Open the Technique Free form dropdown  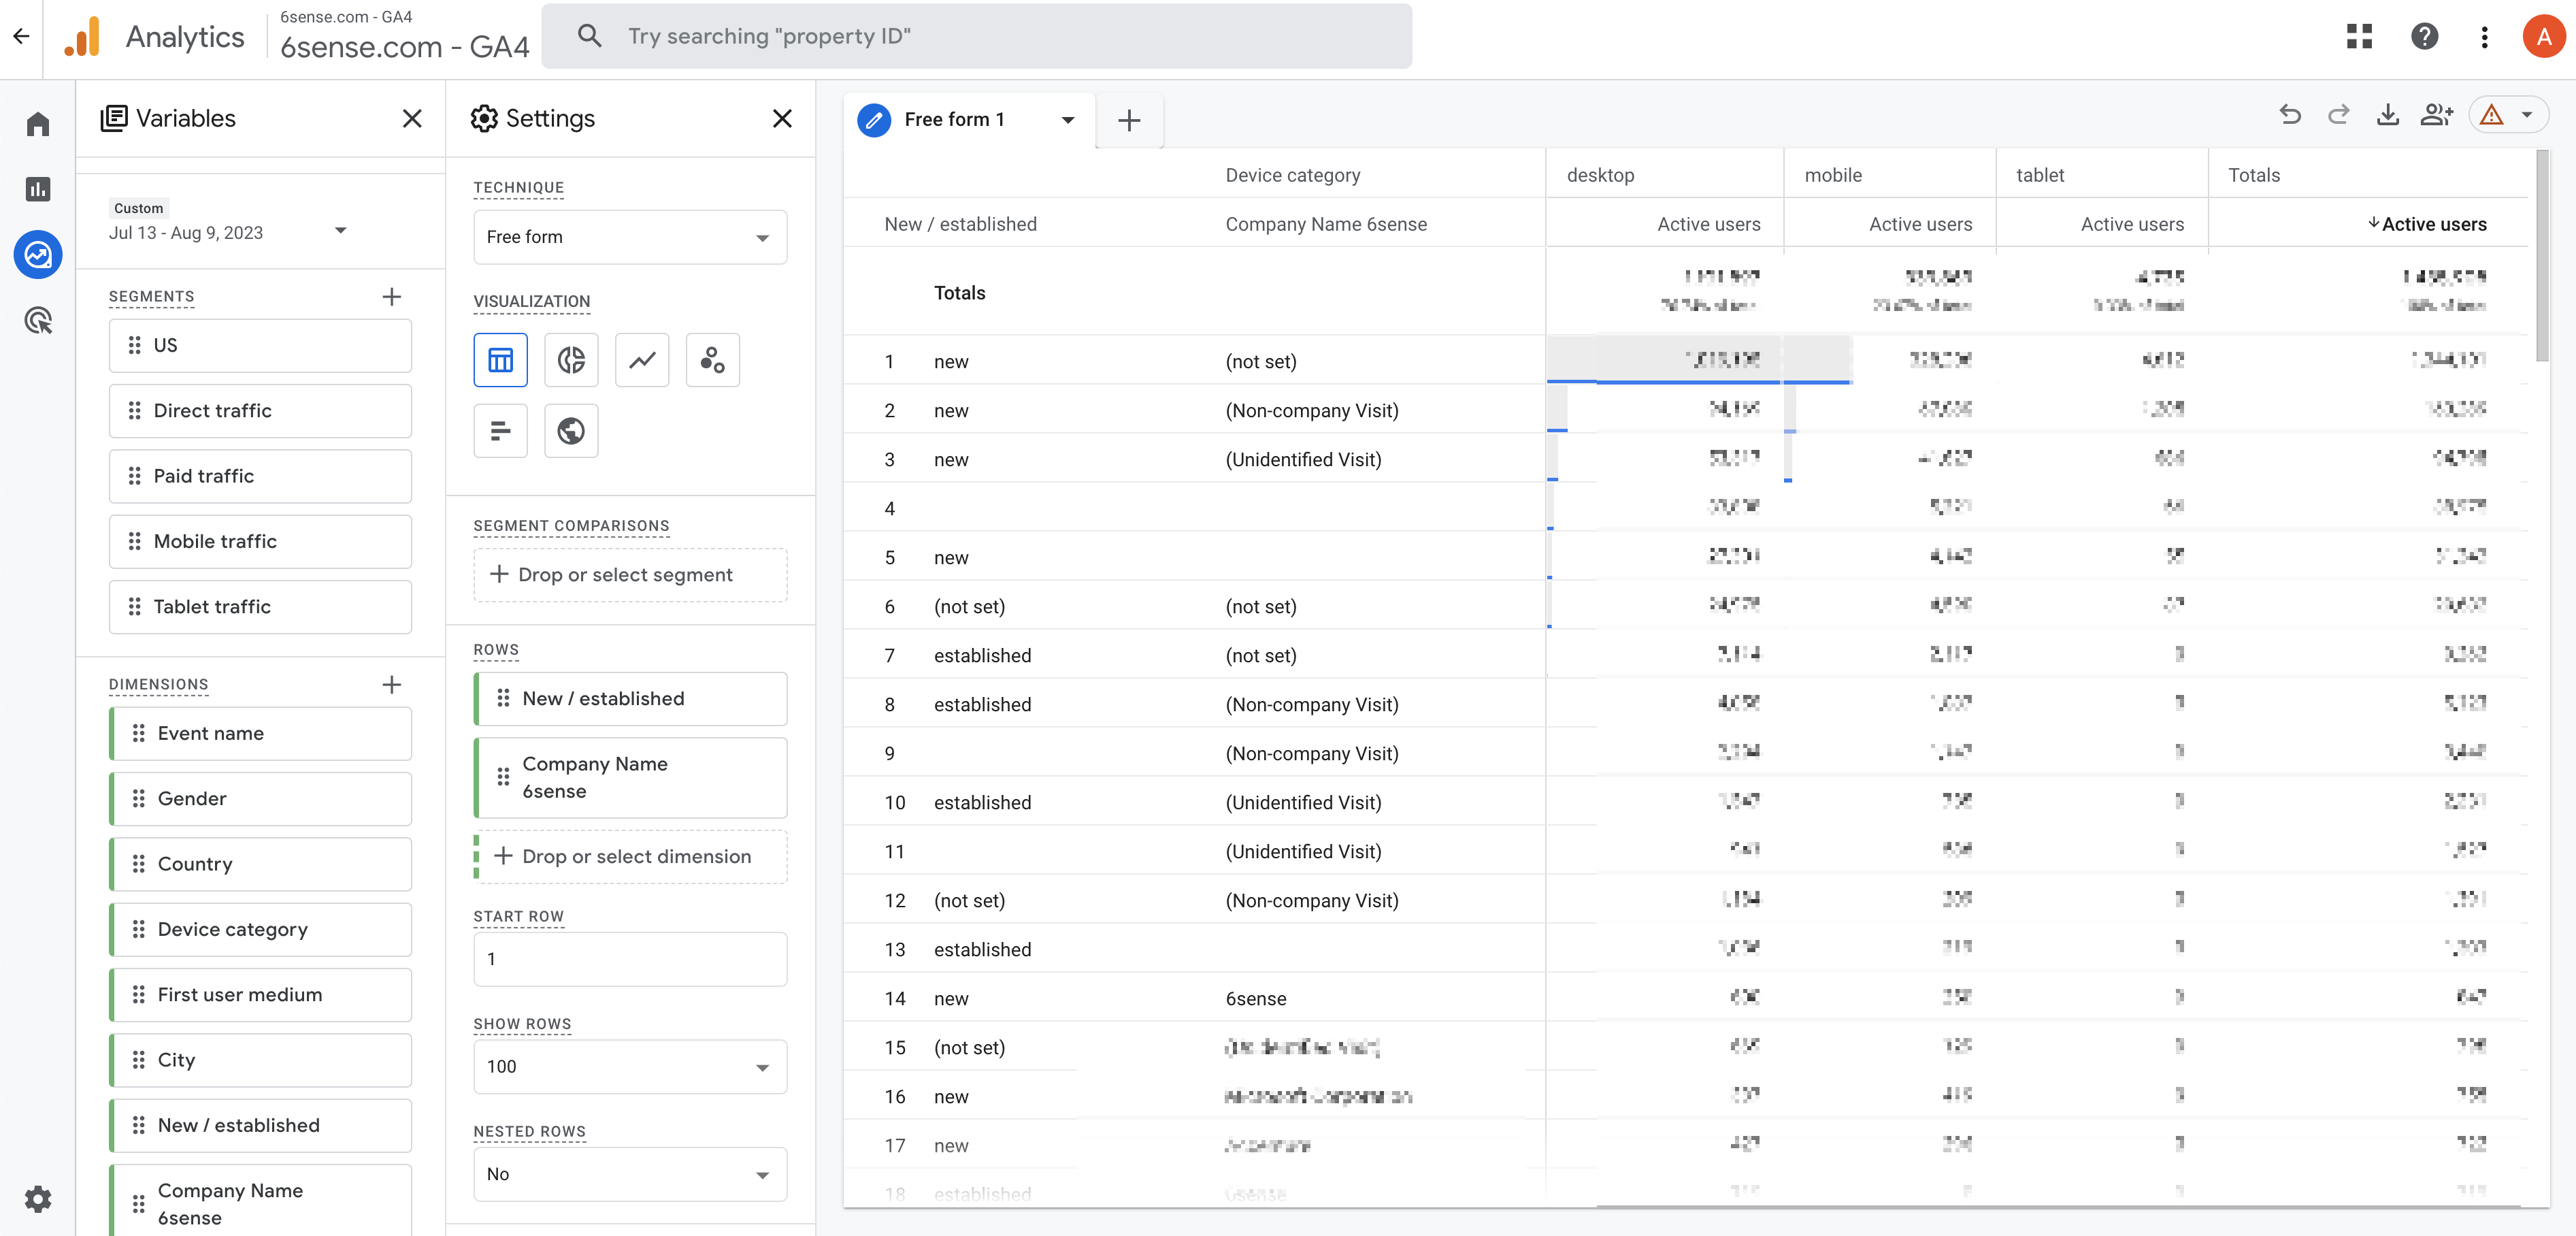(x=630, y=237)
